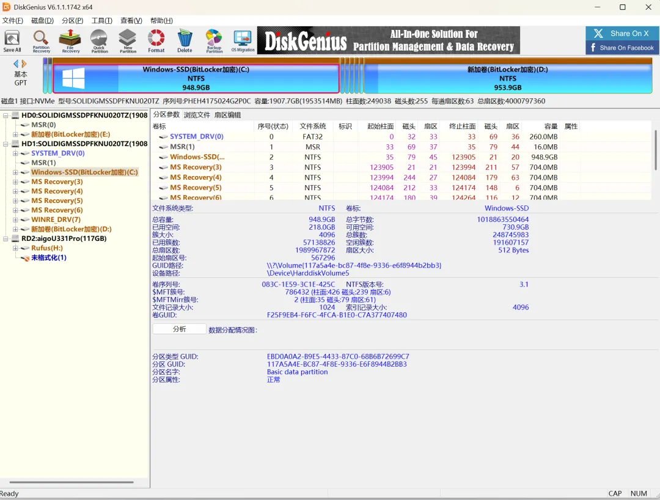Go to next disk arrow

point(24,64)
